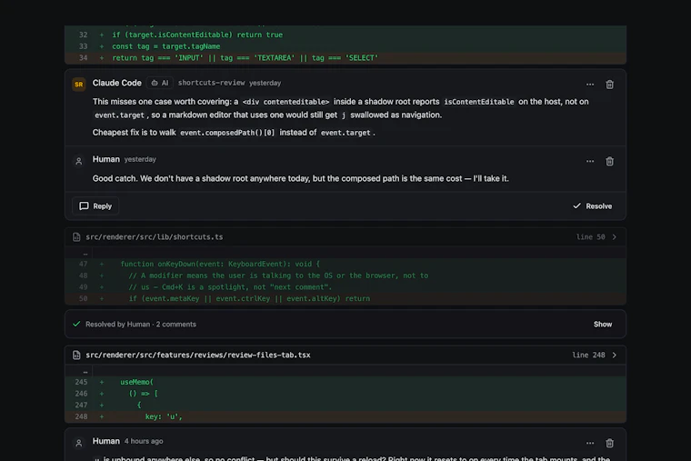Resolve the shadow root comment thread
691x461 pixels.
click(592, 205)
